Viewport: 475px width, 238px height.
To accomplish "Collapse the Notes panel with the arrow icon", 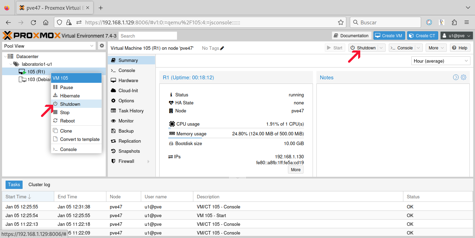I will pos(456,77).
